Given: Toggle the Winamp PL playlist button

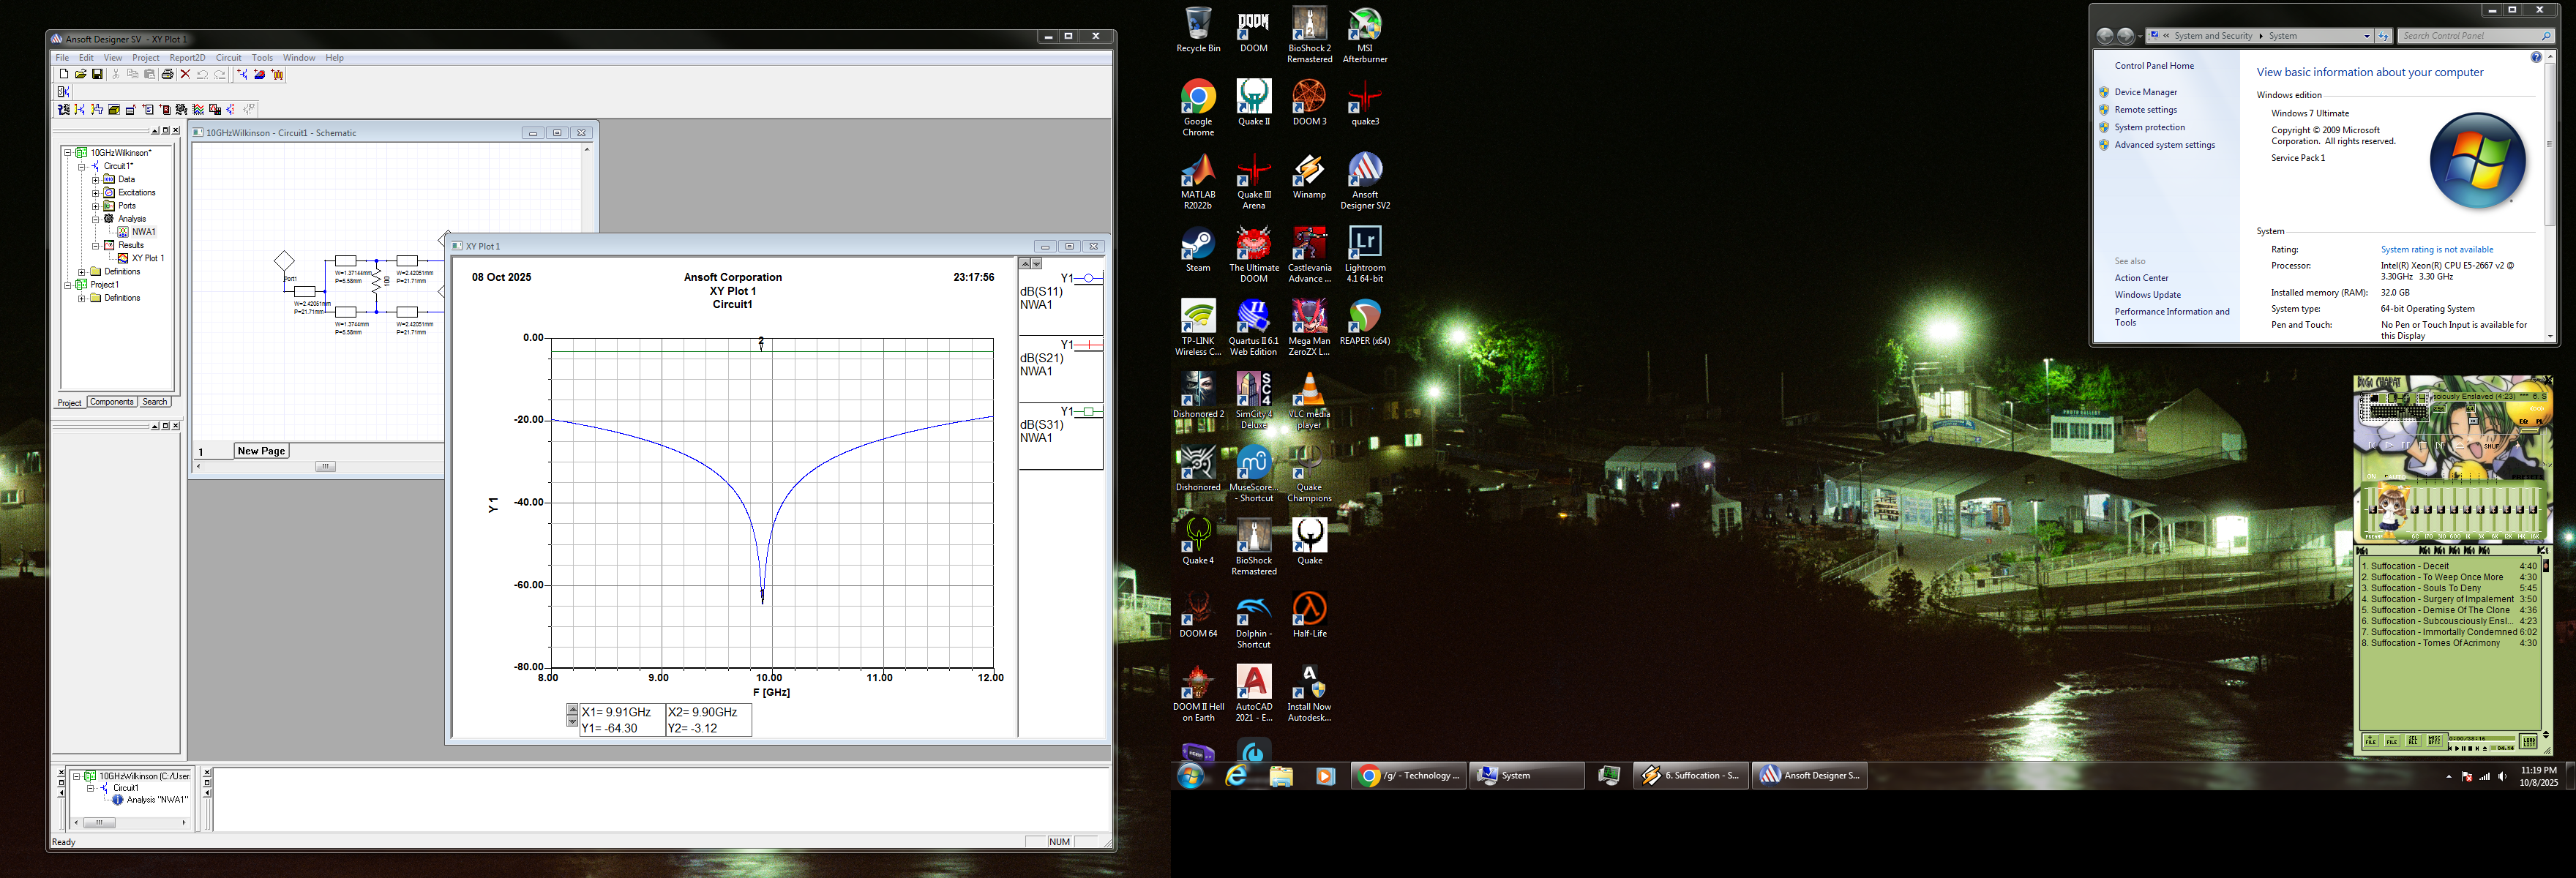Looking at the screenshot, I should pos(2540,422).
